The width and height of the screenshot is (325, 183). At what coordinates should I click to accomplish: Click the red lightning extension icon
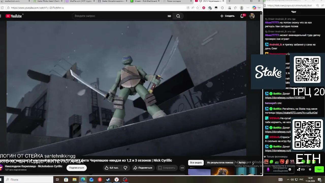[204, 8]
